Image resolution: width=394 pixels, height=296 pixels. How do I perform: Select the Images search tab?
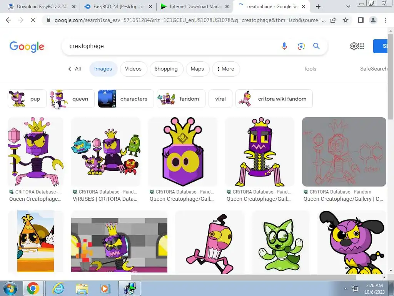point(103,69)
